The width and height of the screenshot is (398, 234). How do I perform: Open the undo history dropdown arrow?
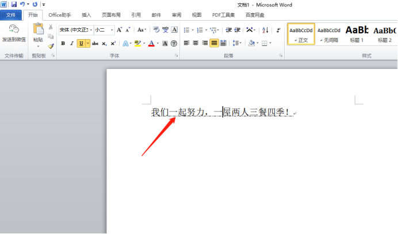pos(28,5)
